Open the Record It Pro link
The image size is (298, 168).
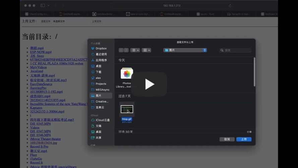pyautogui.click(x=39, y=146)
